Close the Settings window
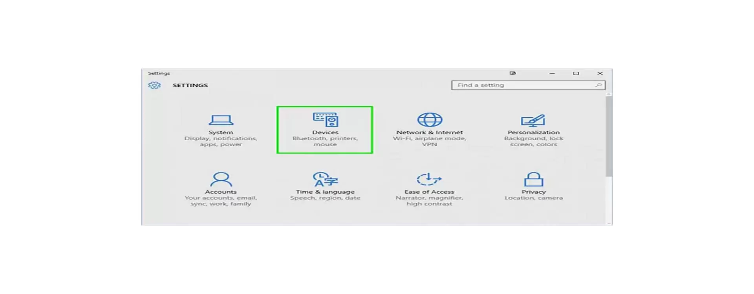 coord(600,73)
